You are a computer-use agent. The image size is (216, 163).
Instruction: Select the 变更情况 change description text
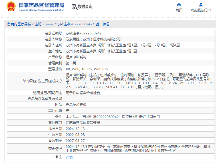click(138, 149)
